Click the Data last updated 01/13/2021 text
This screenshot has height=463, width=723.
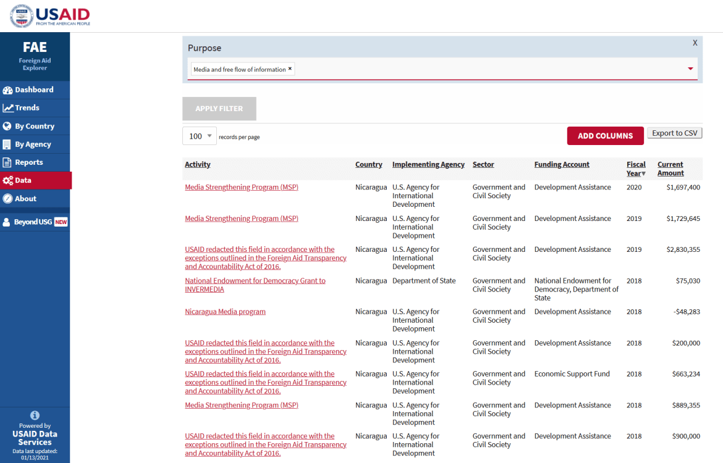(35, 454)
